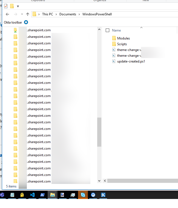Click the File Explorer taskbar icon

pos(53,195)
